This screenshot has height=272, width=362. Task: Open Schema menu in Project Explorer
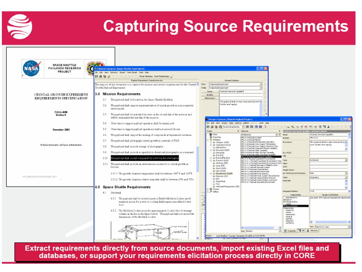(x=238, y=123)
